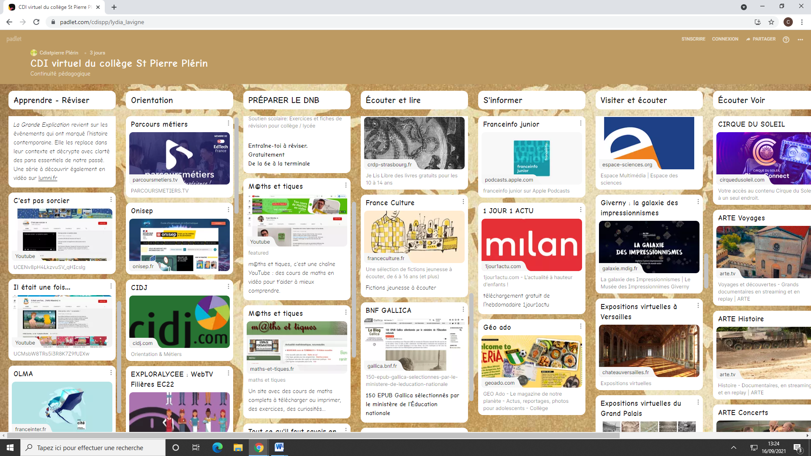811x456 pixels.
Task: Open the parcoursmetiers.tv thumbnail
Action: 180,158
